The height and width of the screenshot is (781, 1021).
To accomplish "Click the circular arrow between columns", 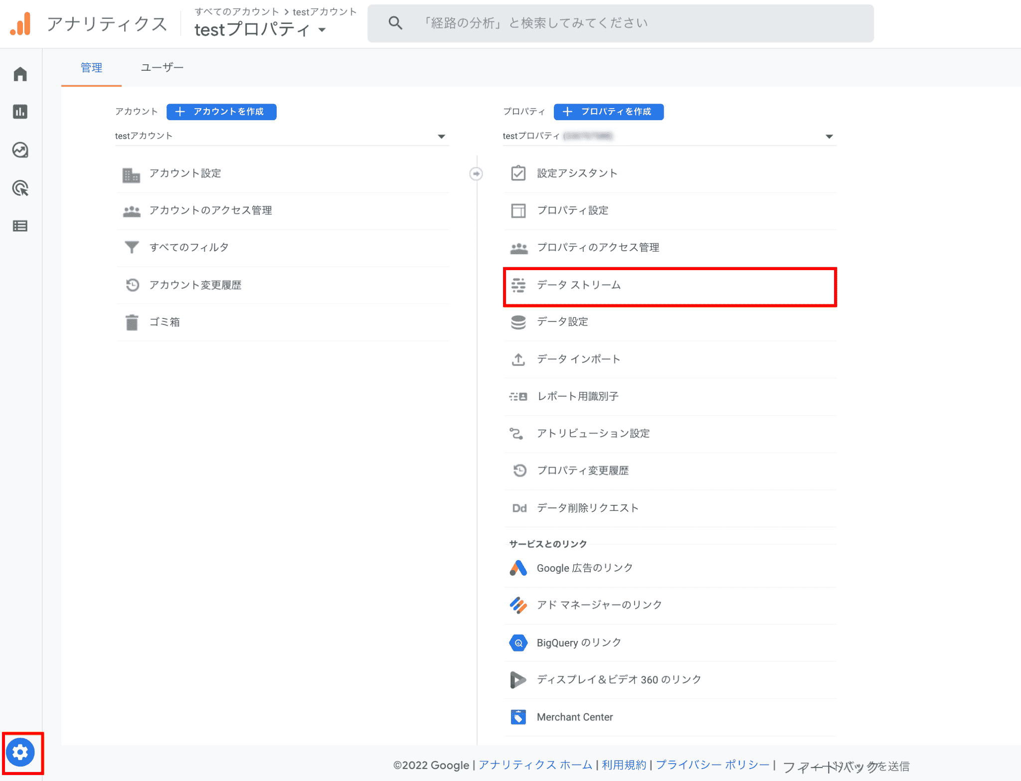I will click(476, 174).
